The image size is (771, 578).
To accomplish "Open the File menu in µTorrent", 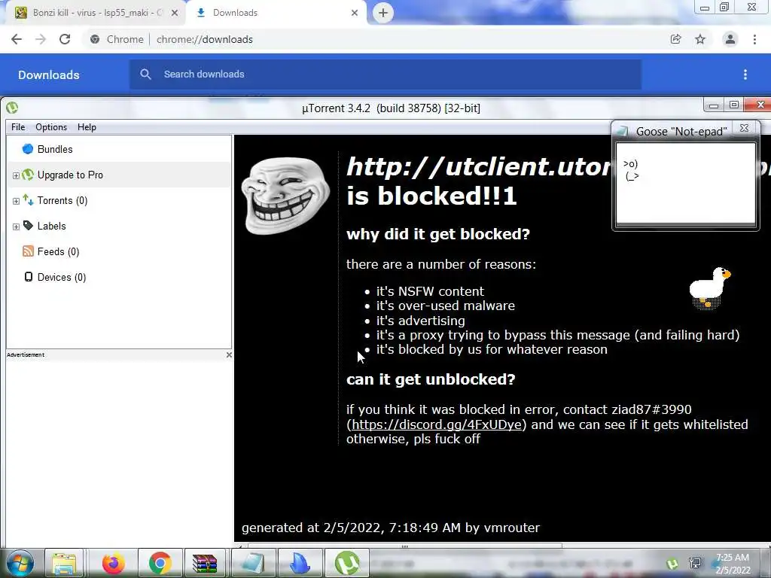I will 18,127.
